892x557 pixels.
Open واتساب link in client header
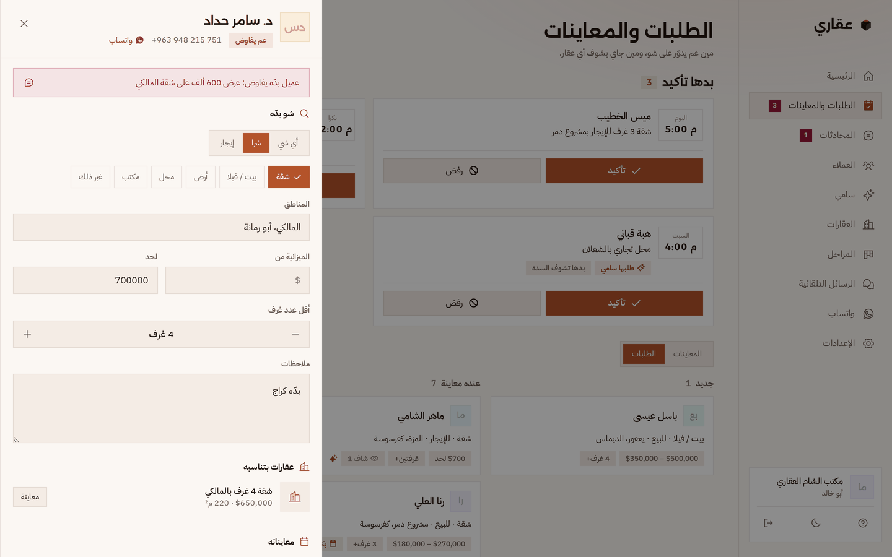point(126,40)
